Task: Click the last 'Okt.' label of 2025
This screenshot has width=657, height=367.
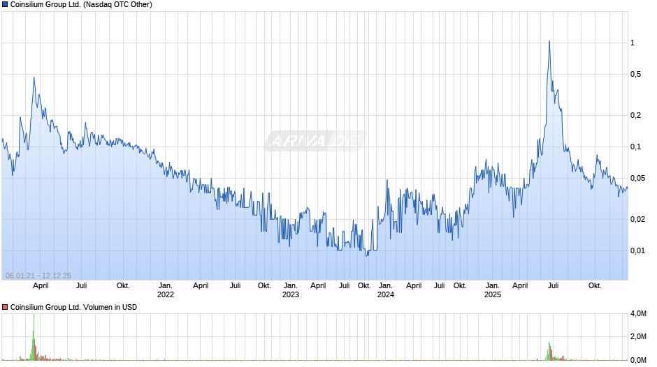Action: pos(595,286)
